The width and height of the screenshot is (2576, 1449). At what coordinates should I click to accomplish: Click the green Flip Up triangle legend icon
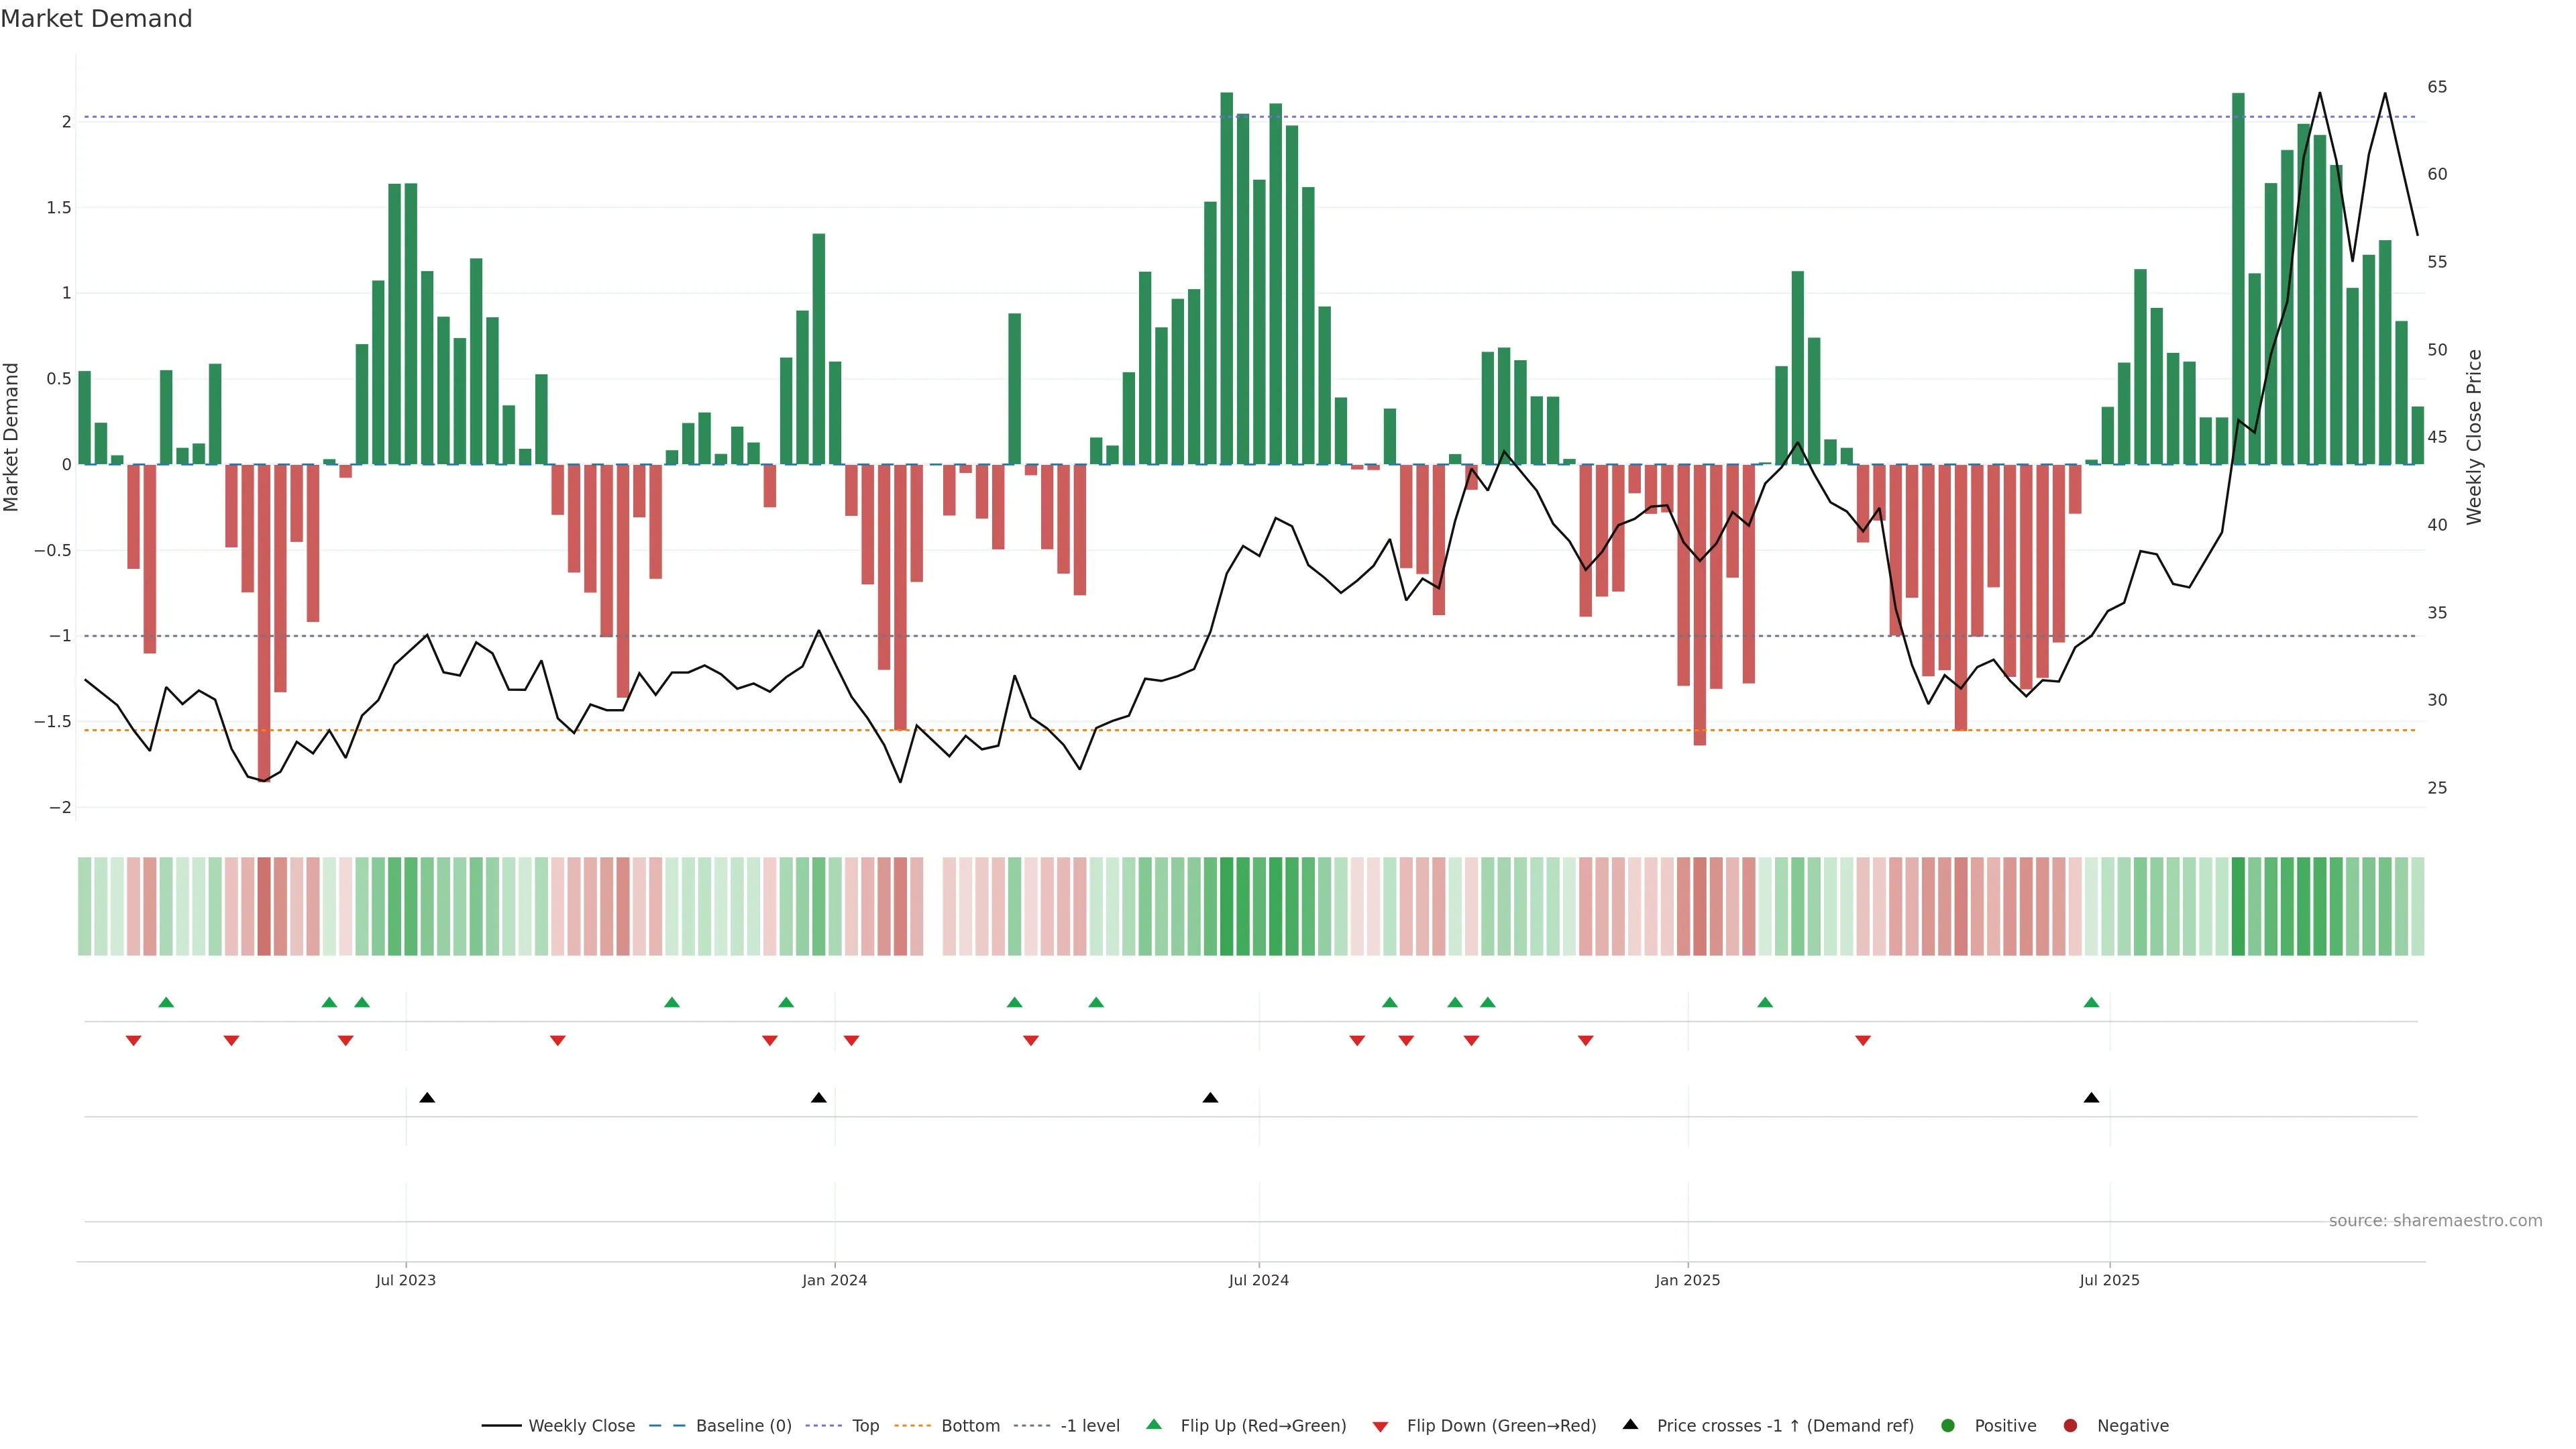pos(1153,1425)
